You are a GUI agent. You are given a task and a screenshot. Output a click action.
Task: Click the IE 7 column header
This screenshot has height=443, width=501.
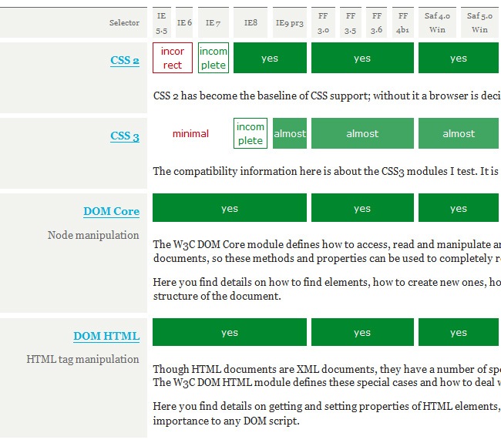(213, 23)
